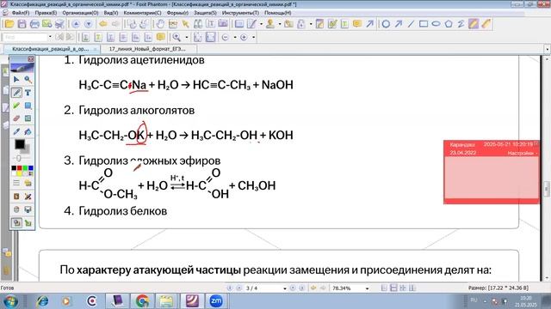
Task: Click the eyedropper tool in palette
Action: coord(16,131)
